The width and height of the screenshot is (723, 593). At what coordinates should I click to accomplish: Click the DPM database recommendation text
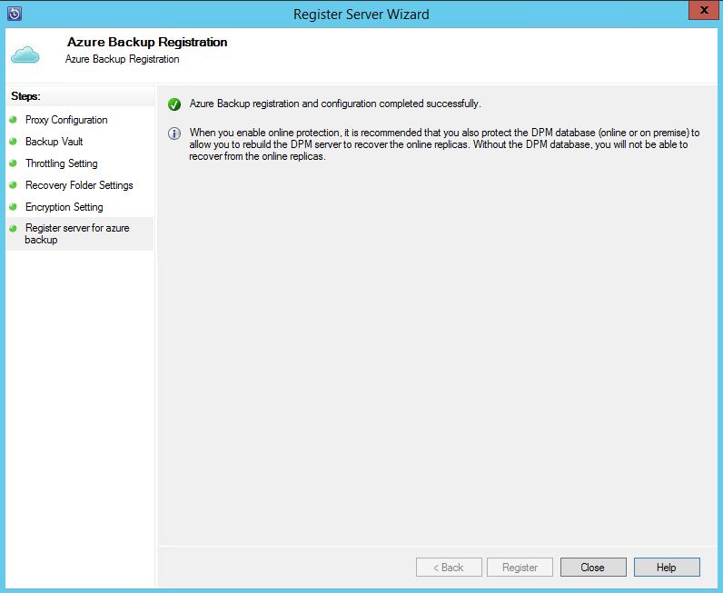click(x=444, y=144)
